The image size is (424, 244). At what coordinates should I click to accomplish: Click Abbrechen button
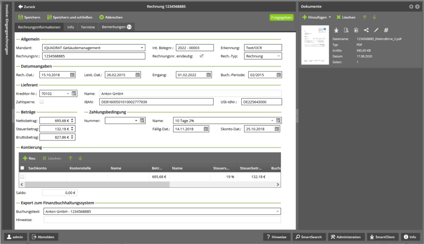(x=111, y=17)
